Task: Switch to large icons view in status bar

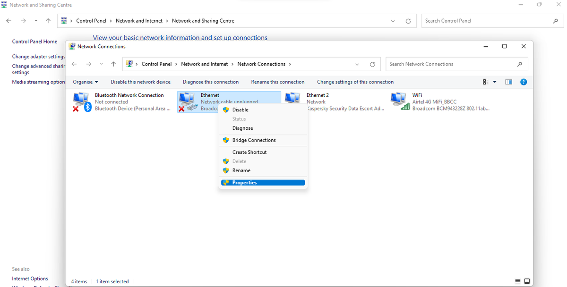Action: [x=527, y=281]
